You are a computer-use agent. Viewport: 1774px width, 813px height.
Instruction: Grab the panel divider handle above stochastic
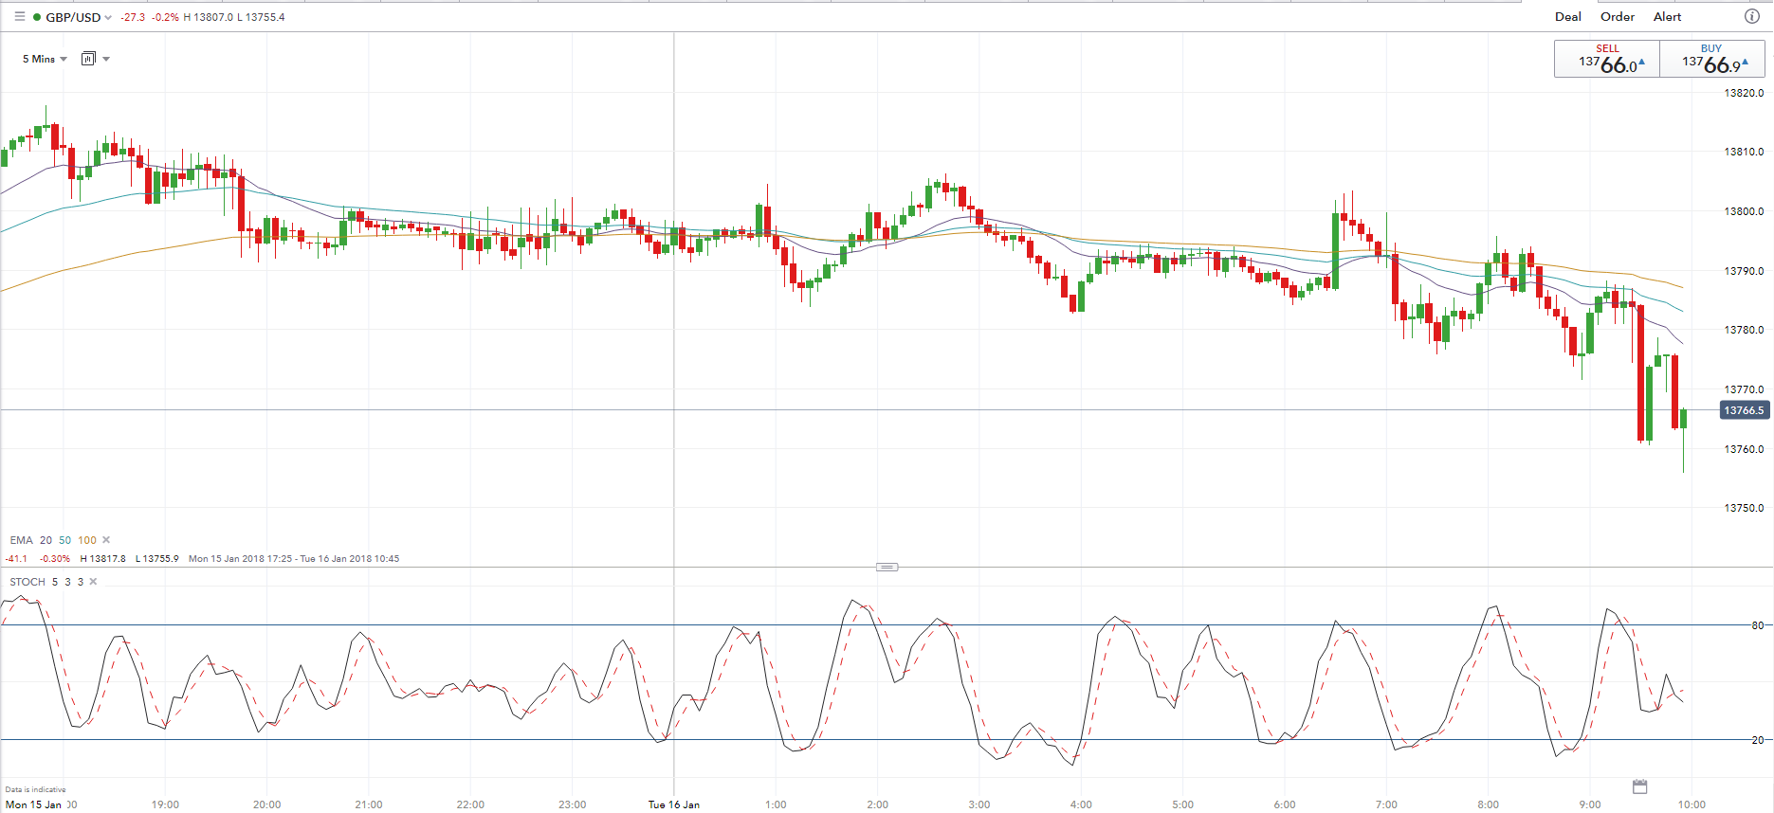click(x=887, y=567)
